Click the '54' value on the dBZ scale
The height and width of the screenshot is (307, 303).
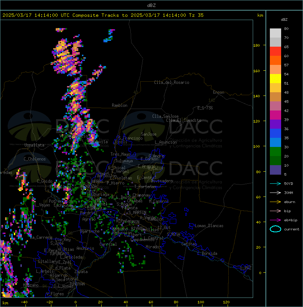(286, 74)
